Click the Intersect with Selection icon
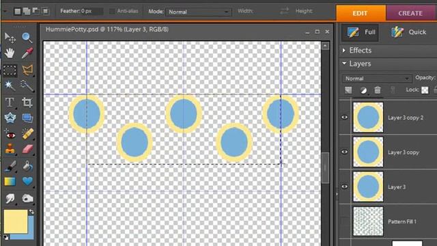This screenshot has width=437, height=246. [45, 12]
